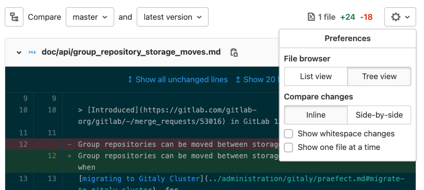The width and height of the screenshot is (424, 190).
Task: Choose Inline compare changes mode
Action: 316,115
